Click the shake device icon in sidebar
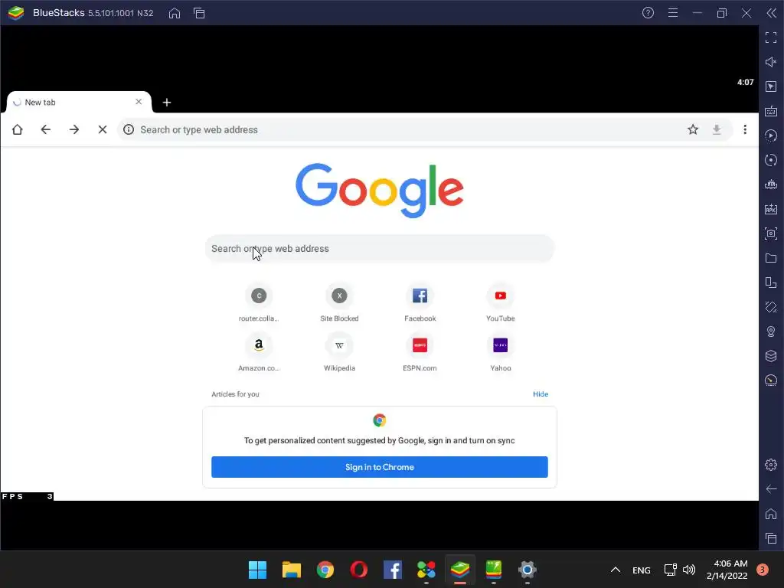Viewport: 784px width, 588px height. pos(771,307)
